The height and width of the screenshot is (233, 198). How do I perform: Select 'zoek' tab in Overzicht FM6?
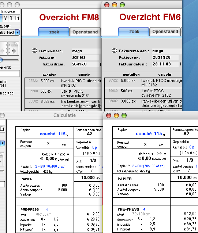(134, 32)
